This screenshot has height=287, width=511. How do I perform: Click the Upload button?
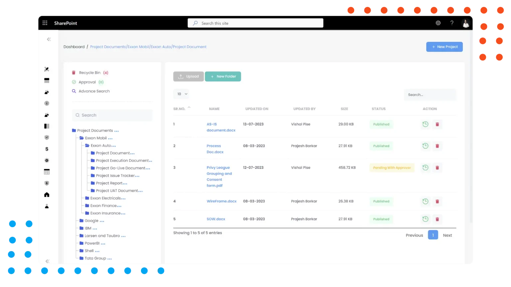click(x=188, y=76)
